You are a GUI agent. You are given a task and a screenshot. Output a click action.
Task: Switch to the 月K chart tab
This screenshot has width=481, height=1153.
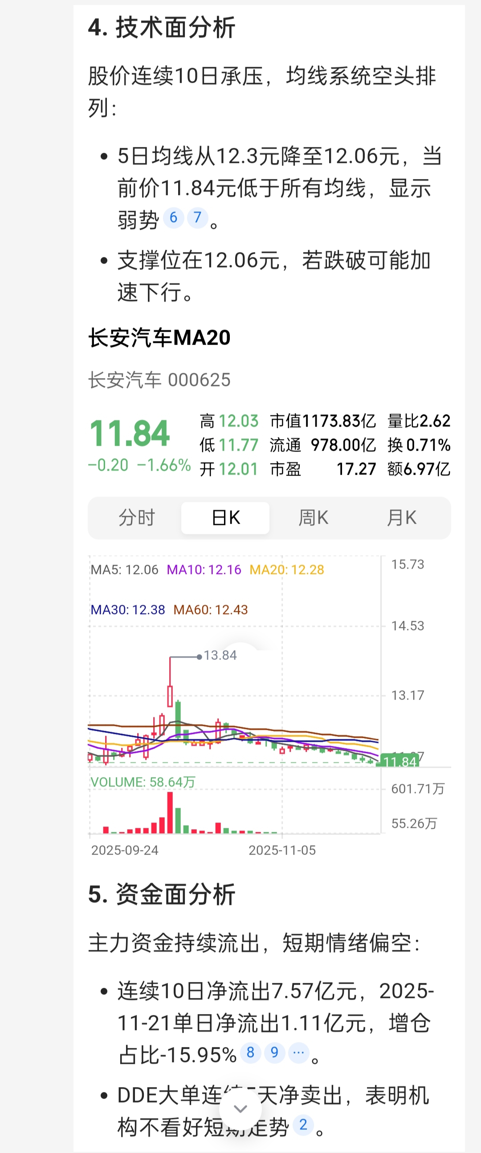click(x=401, y=518)
